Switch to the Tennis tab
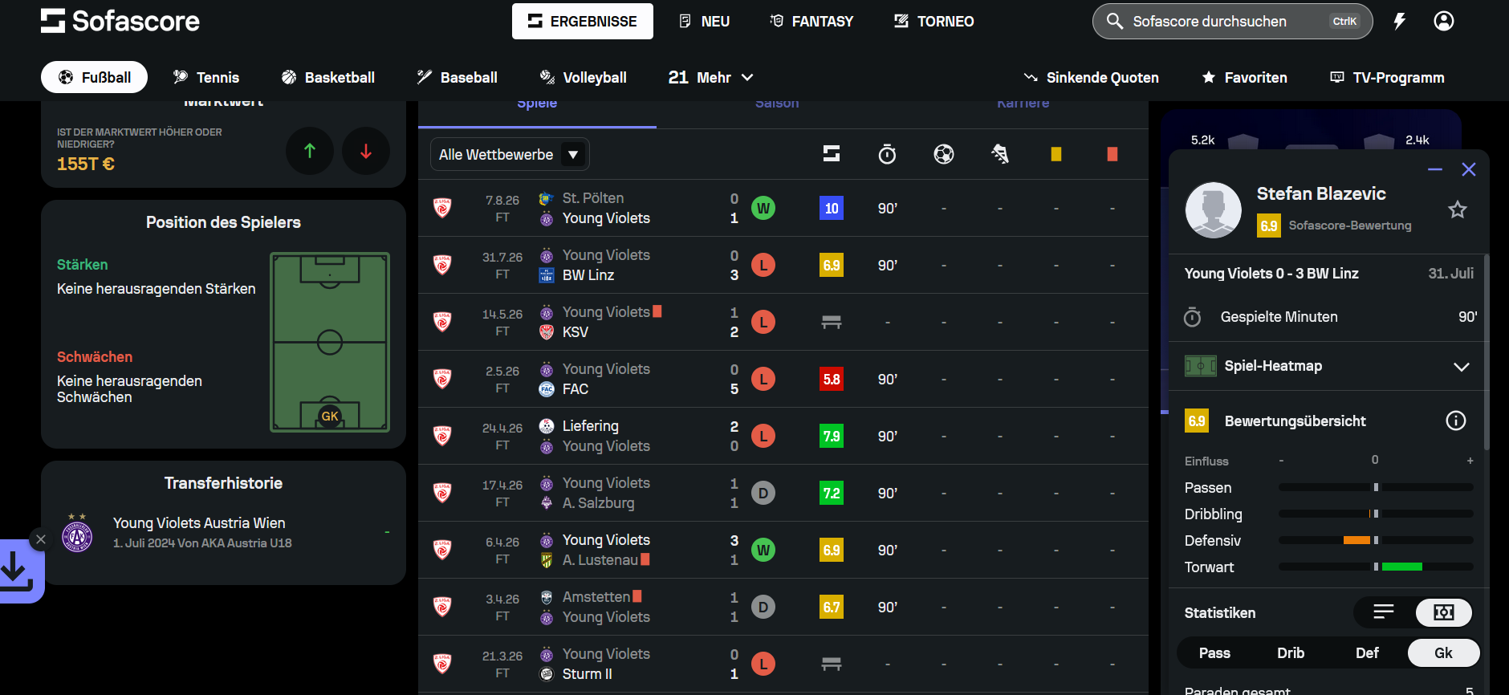This screenshot has width=1509, height=695. coord(206,77)
